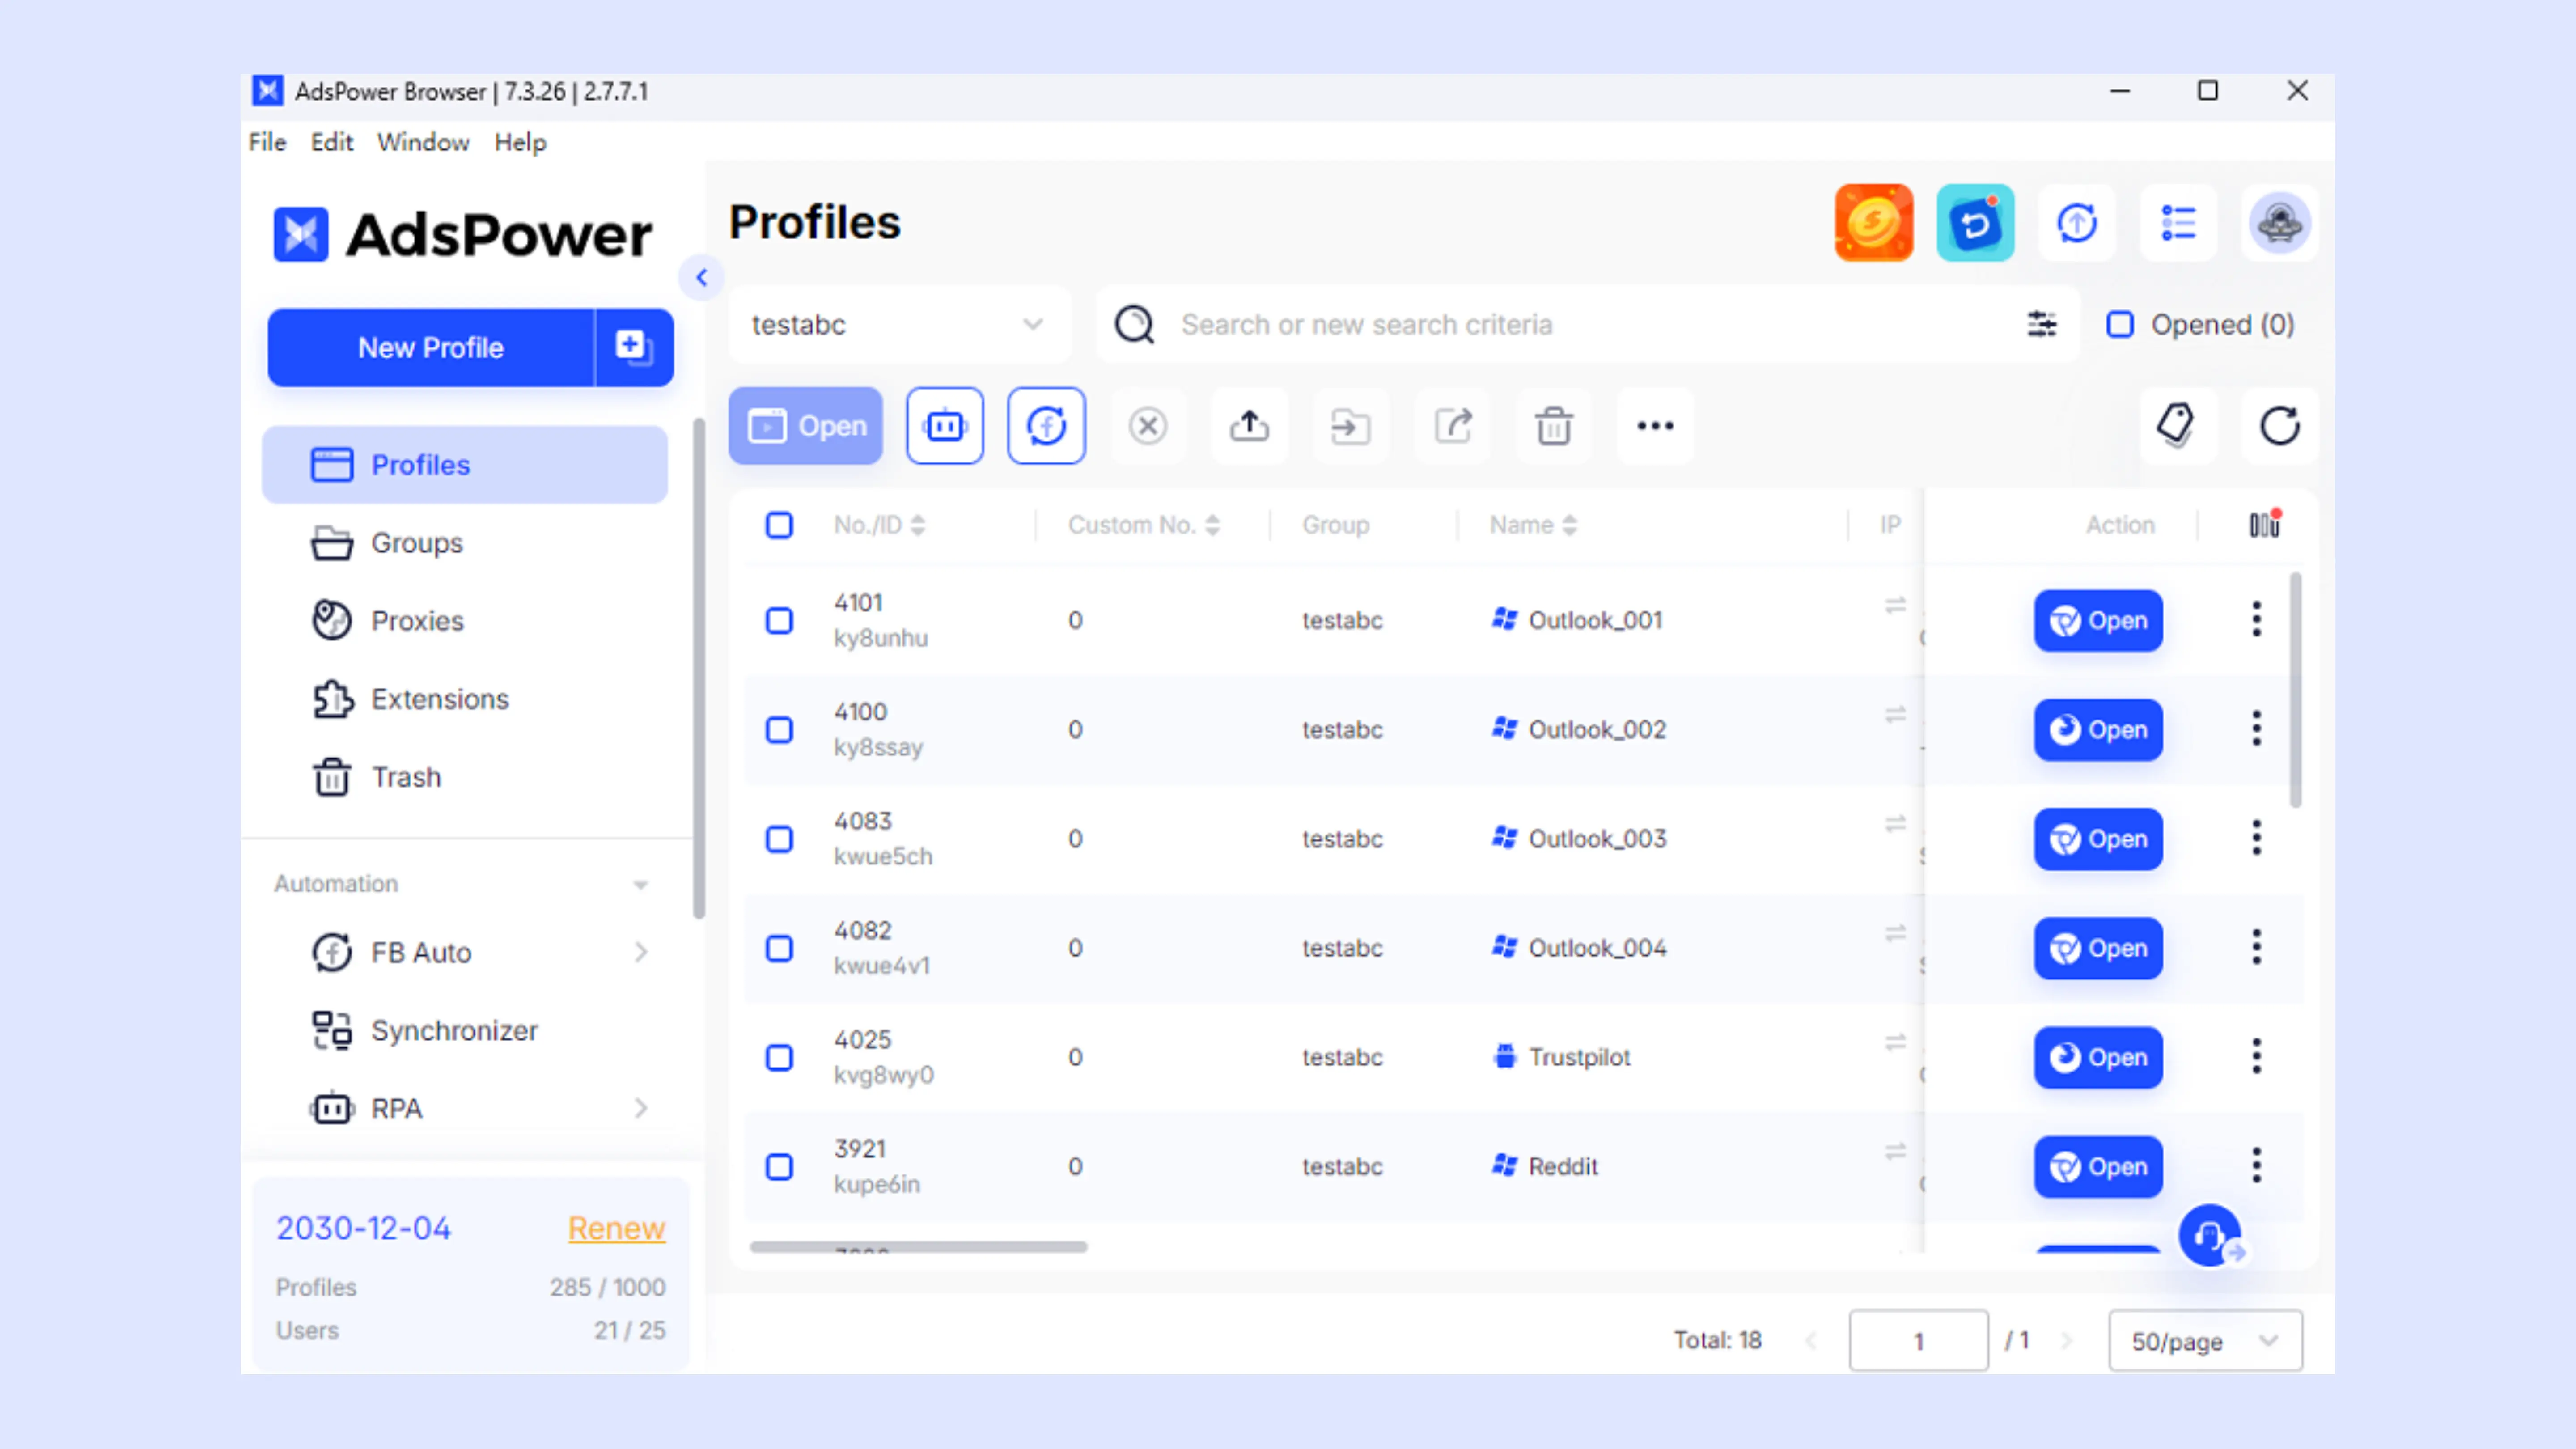Open the testabc group dropdown
This screenshot has height=1449, width=2576.
[899, 325]
